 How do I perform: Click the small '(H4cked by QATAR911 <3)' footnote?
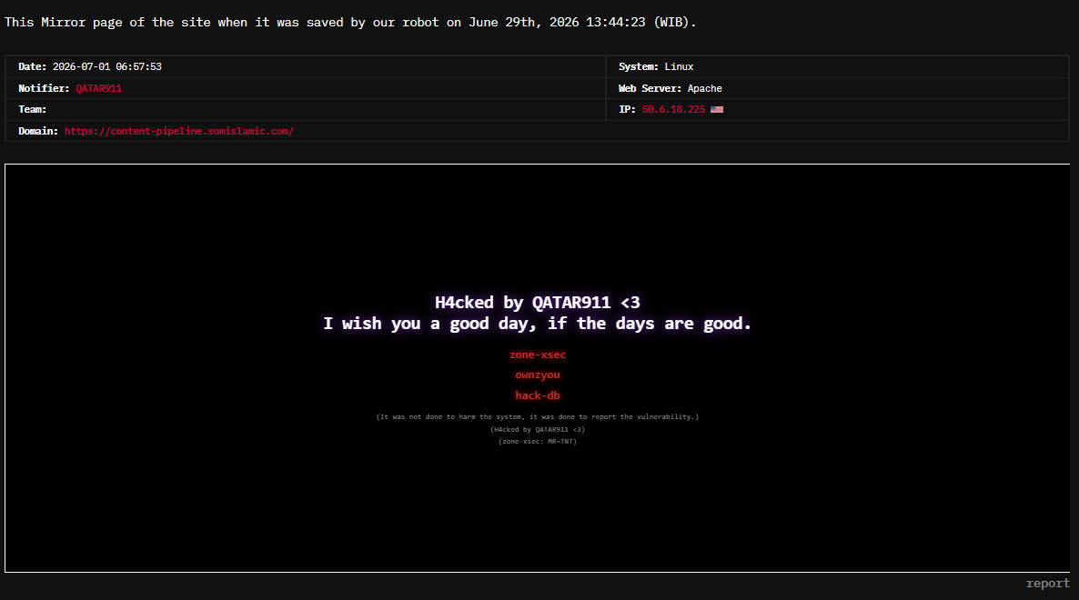[x=538, y=429]
